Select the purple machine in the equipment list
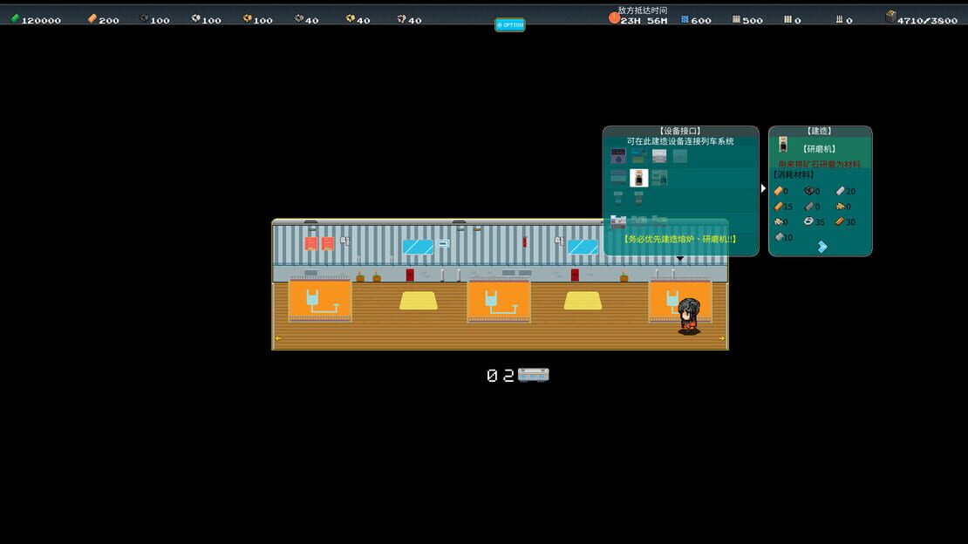Viewport: 968px width, 544px height. 618,155
